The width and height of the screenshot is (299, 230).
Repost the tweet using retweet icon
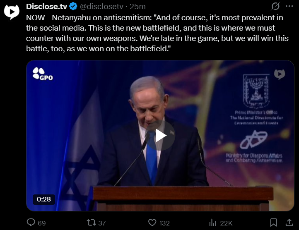[92, 223]
